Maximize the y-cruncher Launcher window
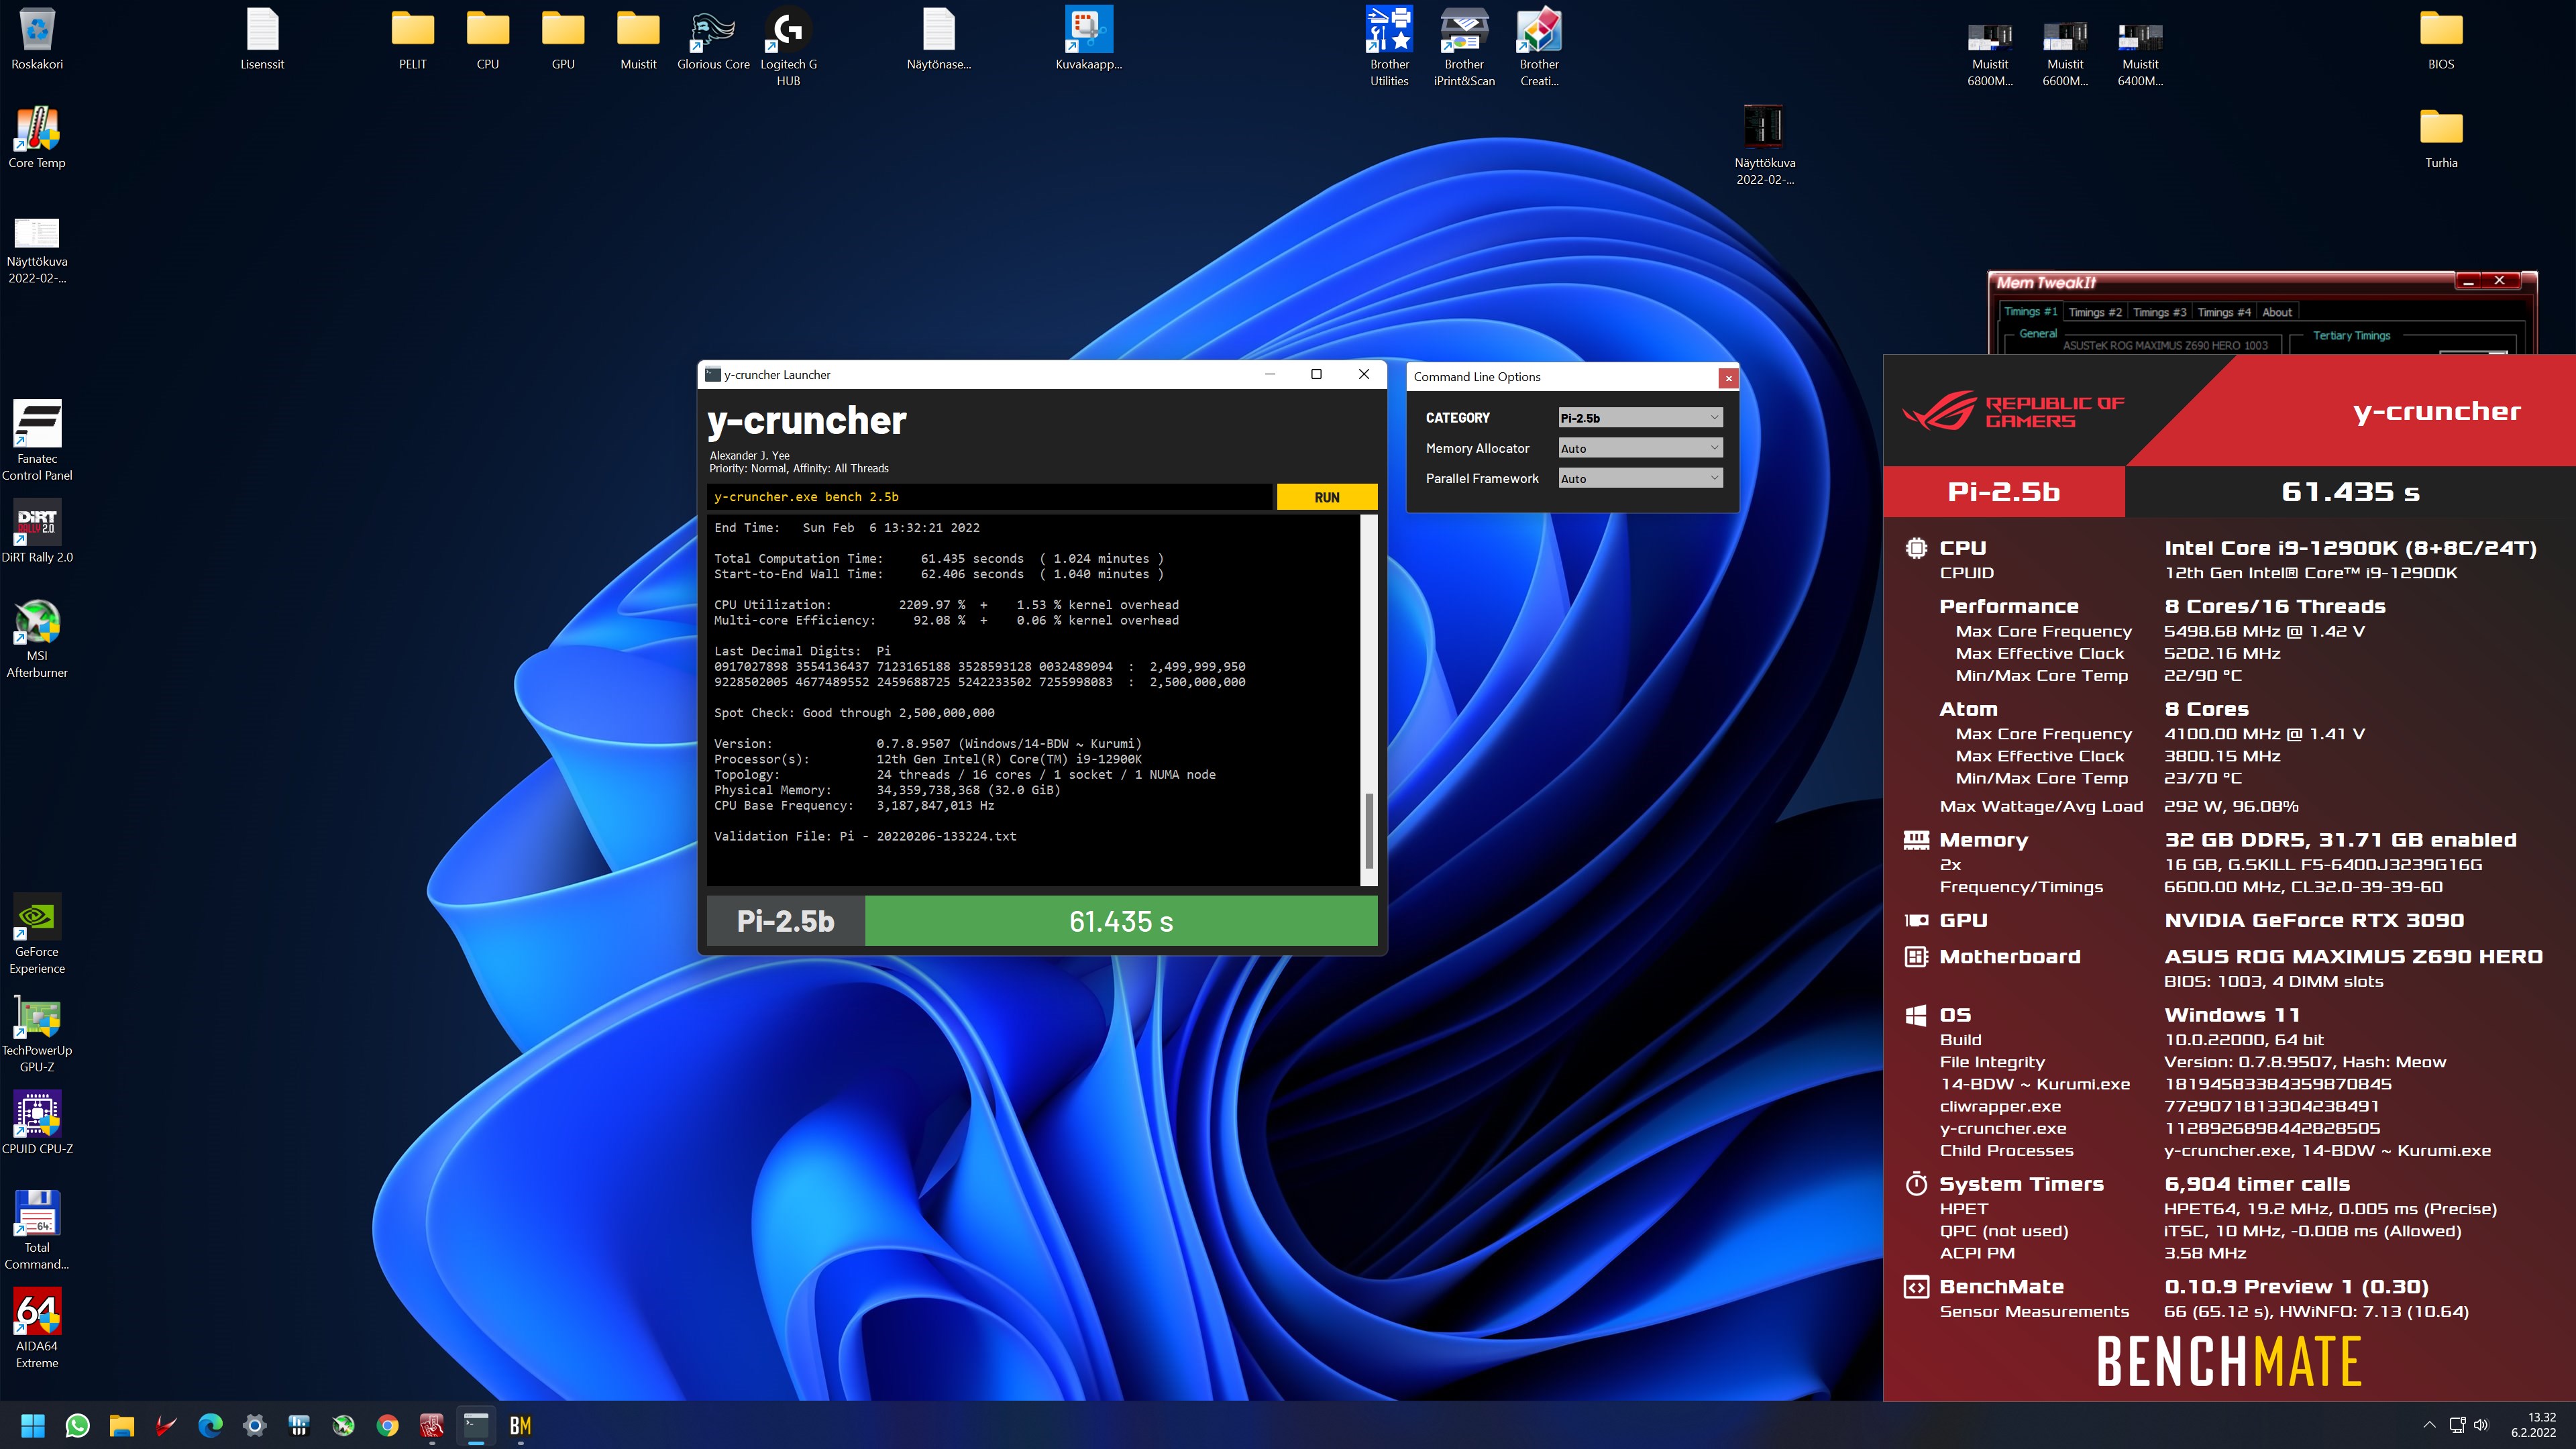This screenshot has height=1449, width=2576. [x=1316, y=374]
